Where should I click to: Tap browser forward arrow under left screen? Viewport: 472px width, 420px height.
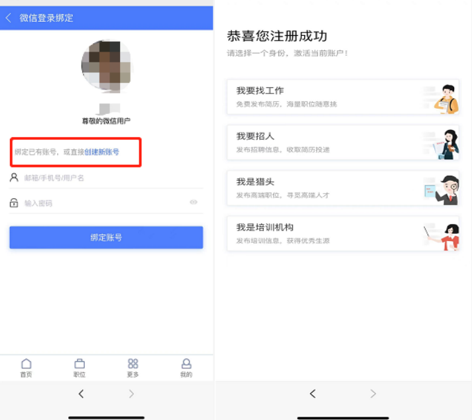click(x=131, y=394)
